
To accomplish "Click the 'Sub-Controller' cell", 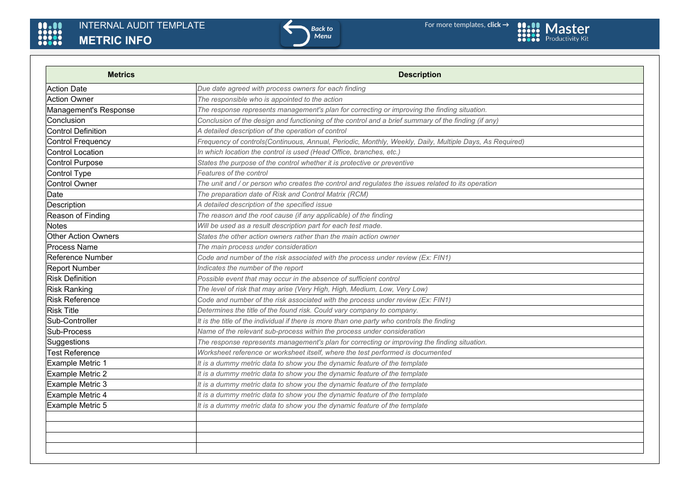I will [x=121, y=321].
